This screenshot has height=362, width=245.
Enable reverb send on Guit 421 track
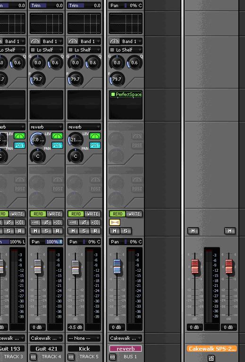(57, 136)
